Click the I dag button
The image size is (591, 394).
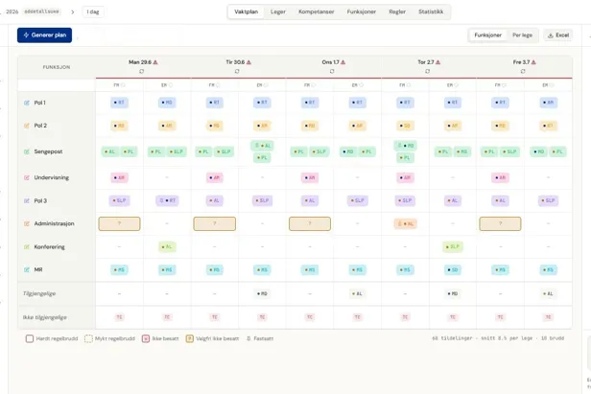[93, 12]
